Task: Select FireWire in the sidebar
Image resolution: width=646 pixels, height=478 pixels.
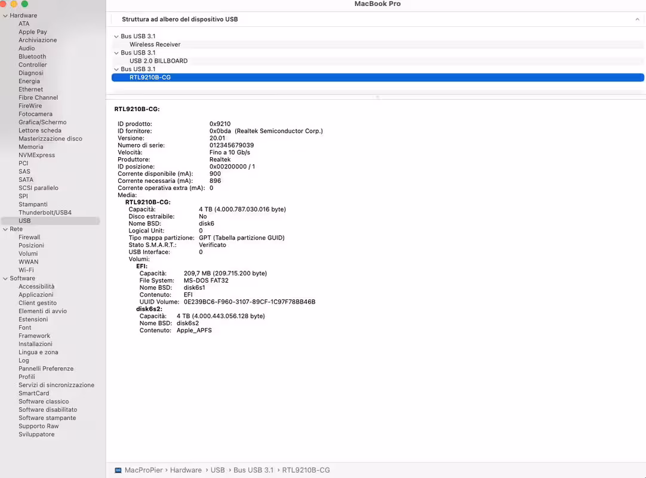Action: 30,106
